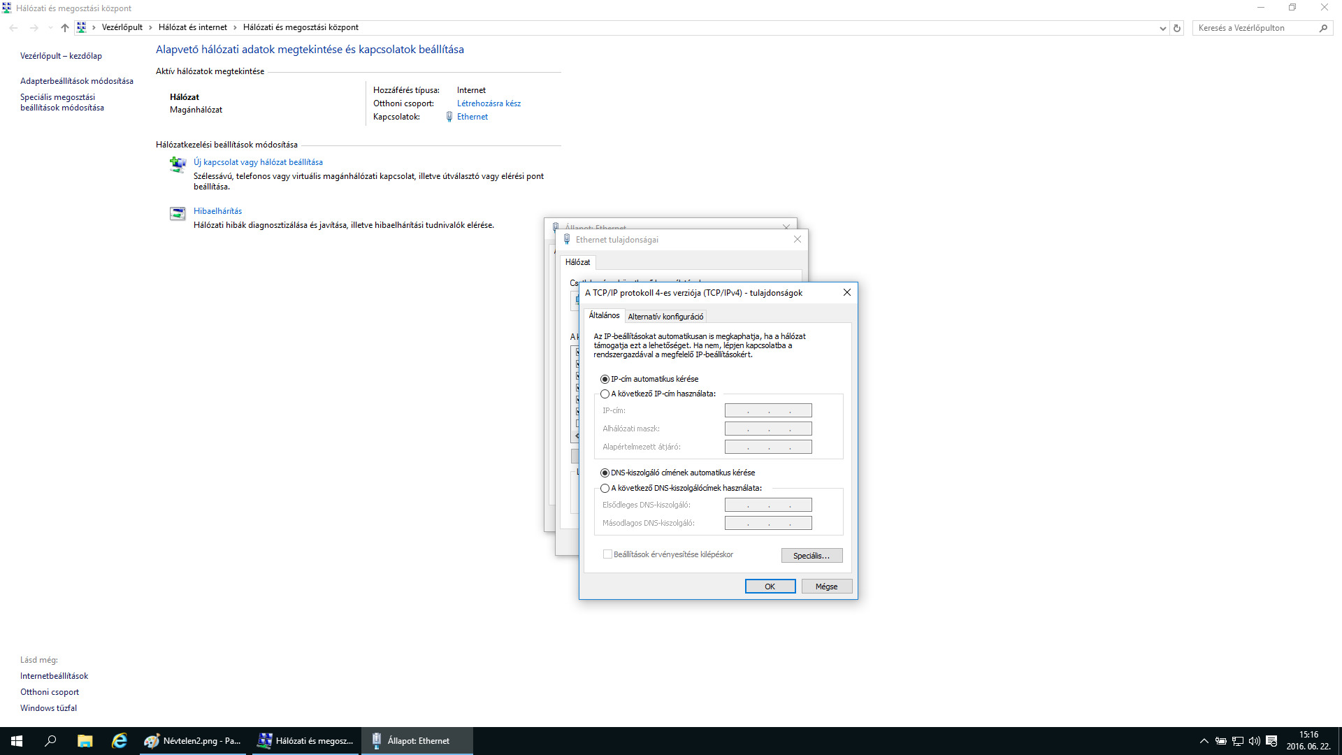Open the volume control tray icon
This screenshot has width=1342, height=755.
pos(1254,741)
